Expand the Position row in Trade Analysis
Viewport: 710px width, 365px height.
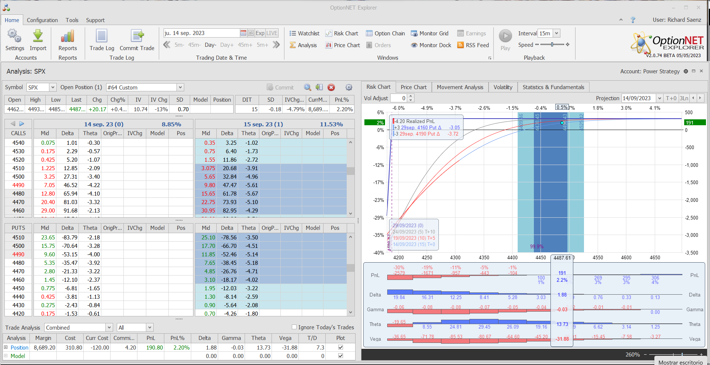tap(6, 347)
